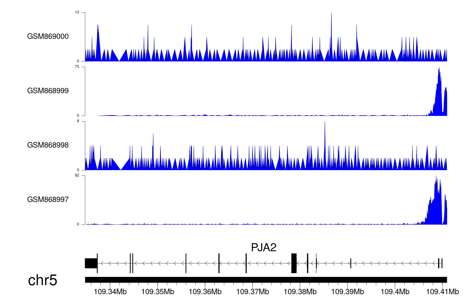Click the GSM869000 track label
Viewport: 471px width, 307px height.
pyautogui.click(x=48, y=36)
